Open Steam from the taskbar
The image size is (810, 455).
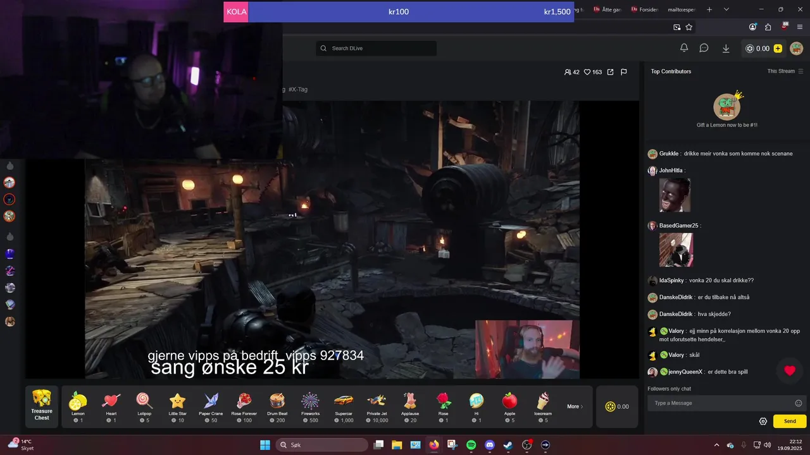(508, 445)
